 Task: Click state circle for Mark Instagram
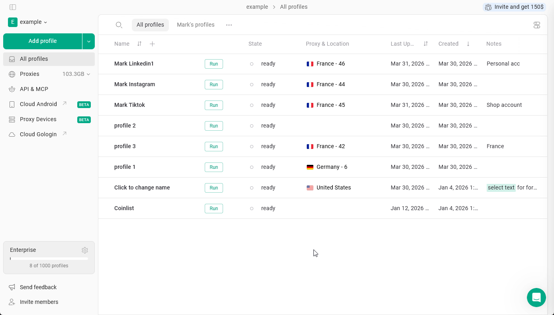252,85
